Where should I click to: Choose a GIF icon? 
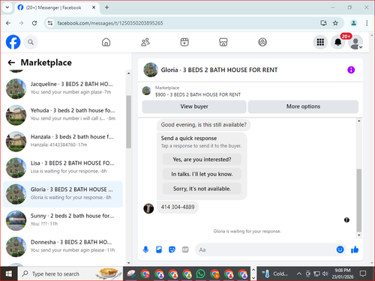[x=185, y=250]
